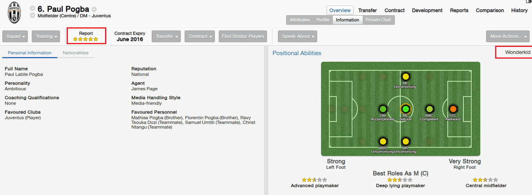Open the Nationalities tab
Image resolution: width=532 pixels, height=195 pixels.
(76, 53)
